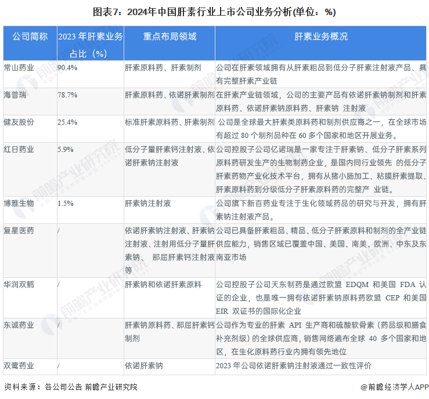Click the 华润双鹤 overview '公司控股子公司天东制药…'
Image resolution: width=429 pixels, height=399 pixels.
[x=321, y=298]
